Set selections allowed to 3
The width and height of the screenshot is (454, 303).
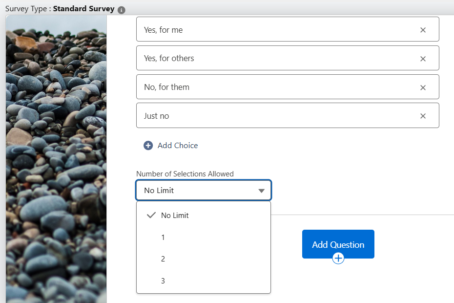163,281
